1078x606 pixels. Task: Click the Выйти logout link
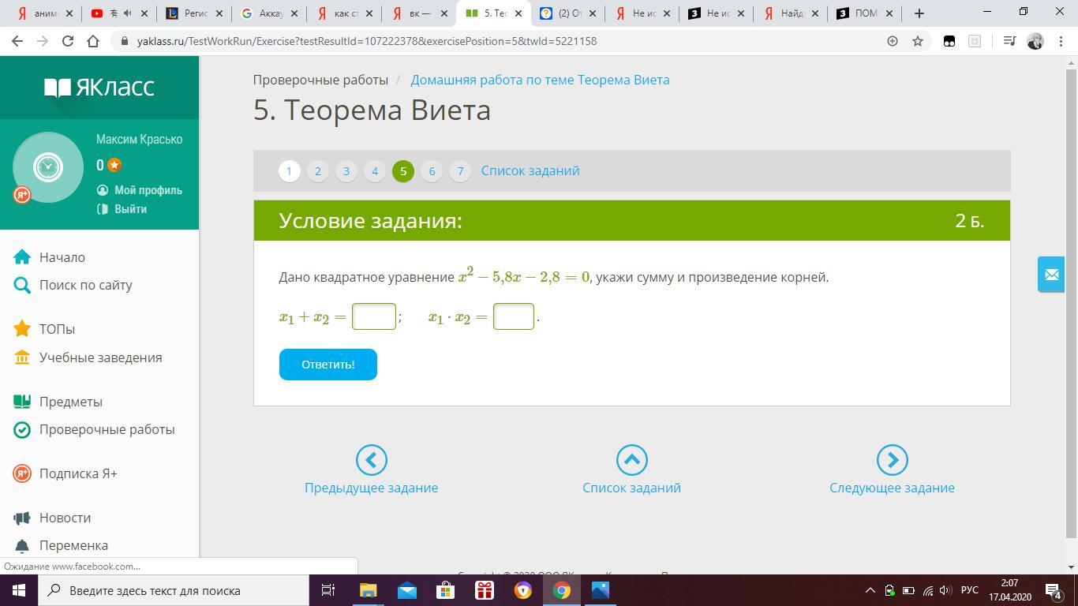[x=130, y=209]
